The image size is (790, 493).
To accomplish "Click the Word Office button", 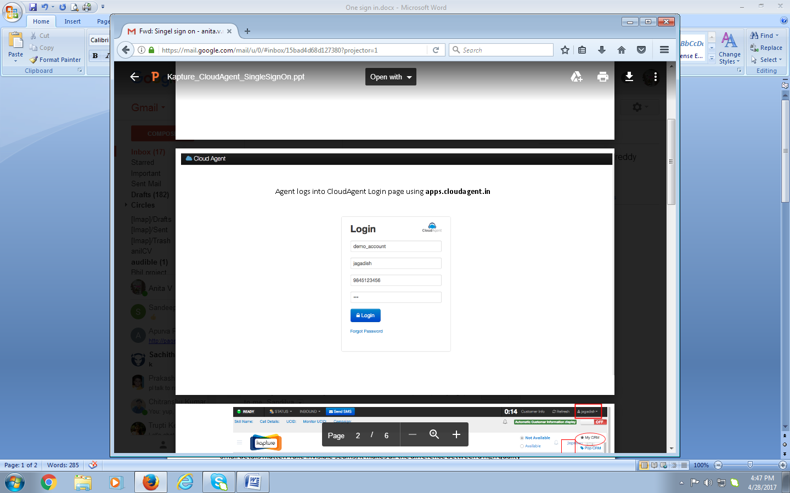I will 12,11.
